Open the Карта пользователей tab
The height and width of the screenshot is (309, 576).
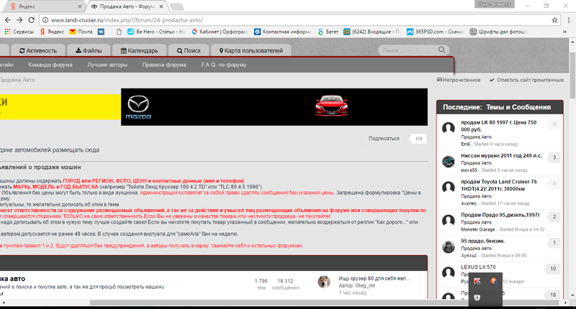point(251,50)
